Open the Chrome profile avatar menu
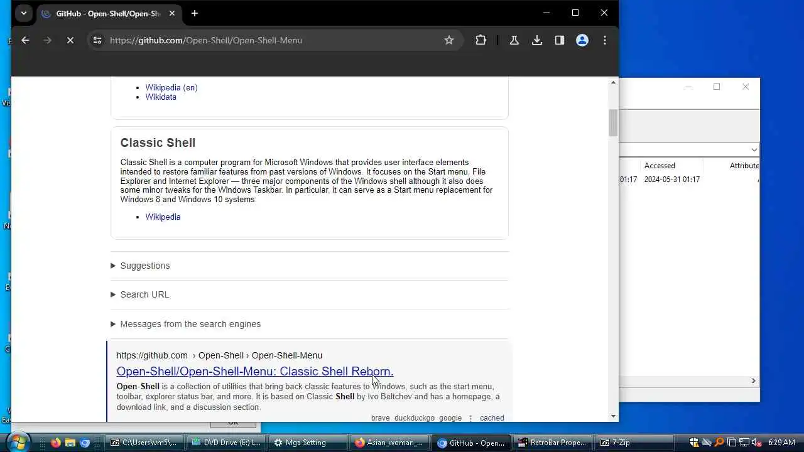Image resolution: width=804 pixels, height=452 pixels. pos(582,40)
